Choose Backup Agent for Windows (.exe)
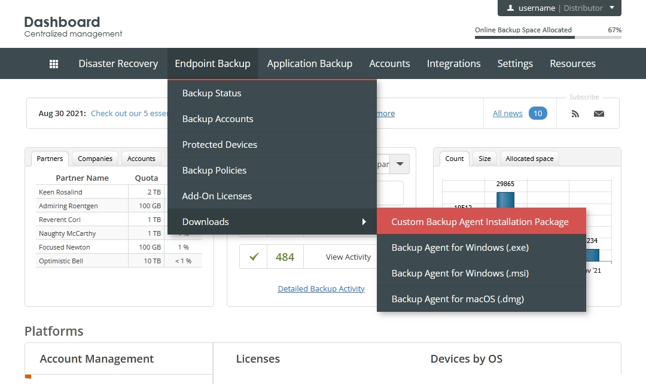646x386 pixels. 481,247
